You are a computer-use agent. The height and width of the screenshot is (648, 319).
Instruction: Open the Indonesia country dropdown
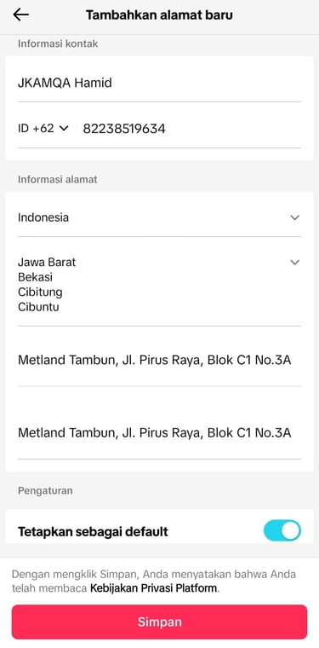click(x=159, y=217)
